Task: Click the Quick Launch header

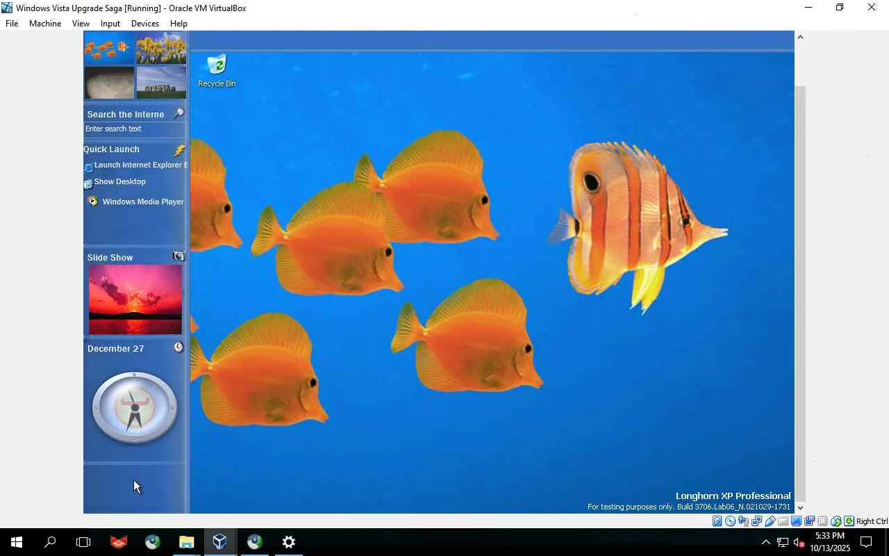Action: [111, 149]
